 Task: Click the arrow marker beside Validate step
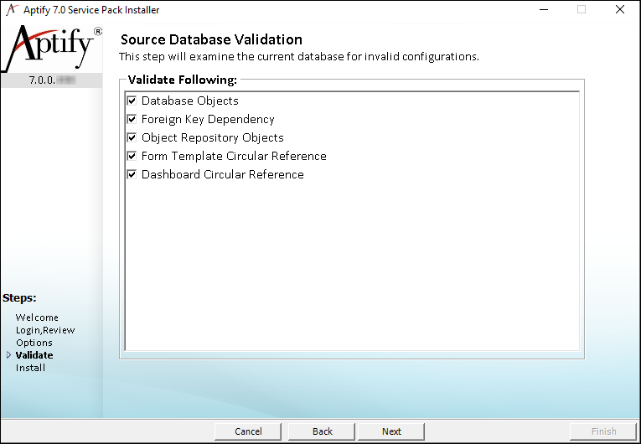[x=8, y=355]
